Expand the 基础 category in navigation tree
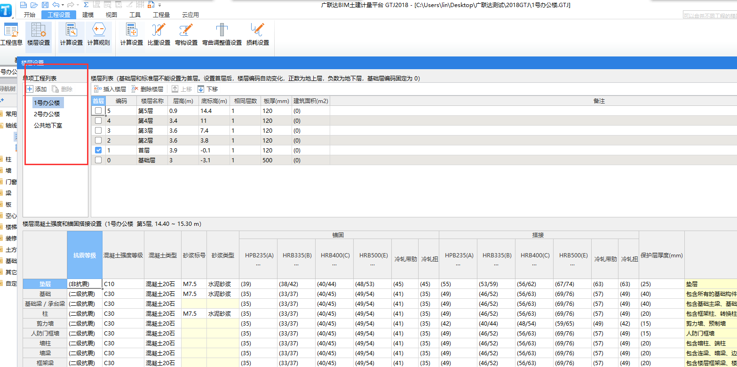 pyautogui.click(x=8, y=261)
